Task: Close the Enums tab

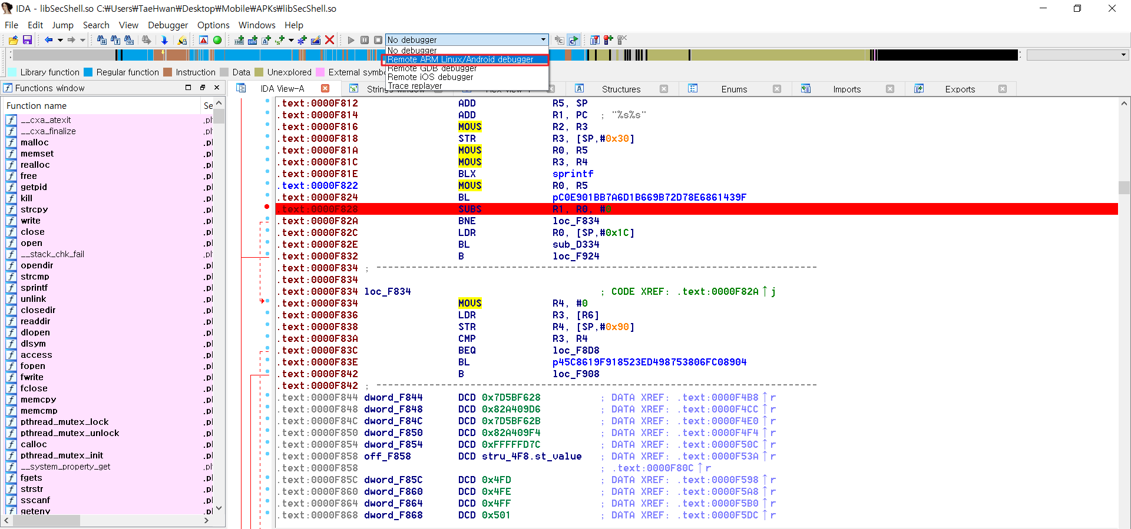Action: point(777,89)
